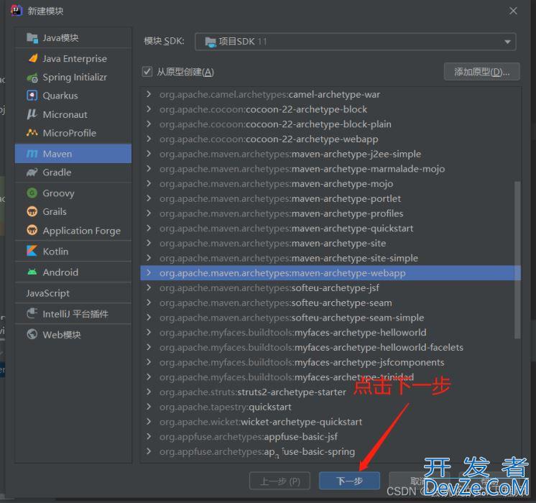Select maven-archetype-profiles row
Screen dimensions: 536x503
(331, 213)
